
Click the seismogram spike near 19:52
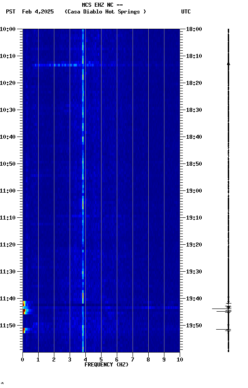coord(223,330)
